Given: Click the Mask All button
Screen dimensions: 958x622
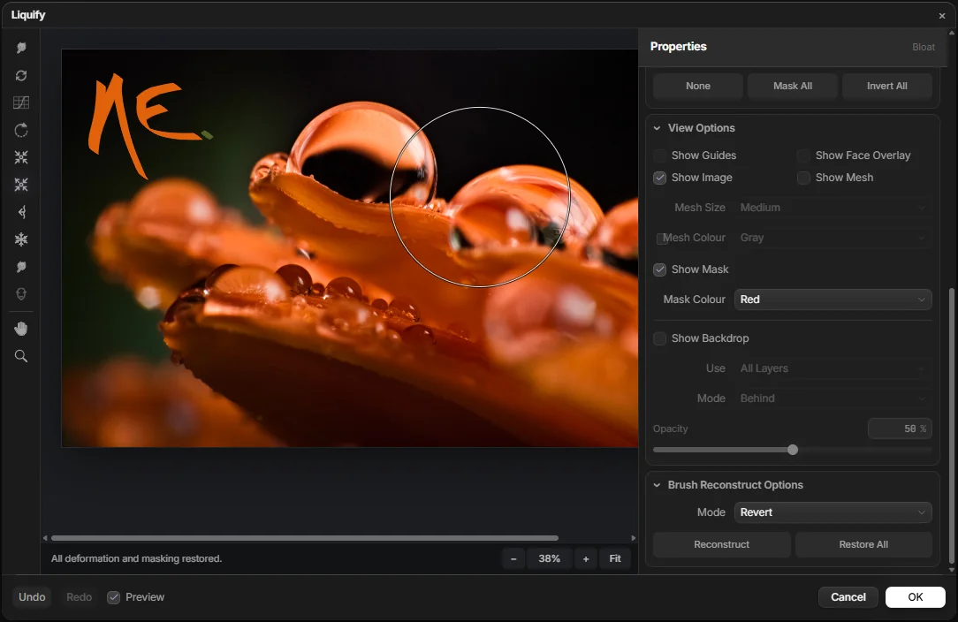Looking at the screenshot, I should [x=793, y=87].
